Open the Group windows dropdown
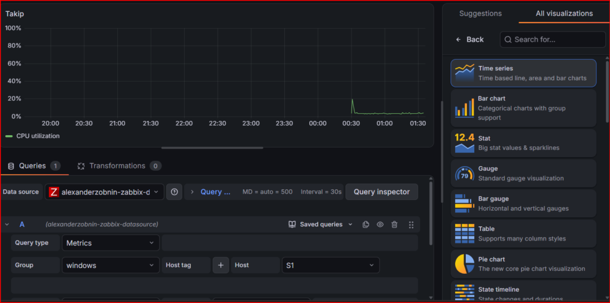 [x=110, y=265]
